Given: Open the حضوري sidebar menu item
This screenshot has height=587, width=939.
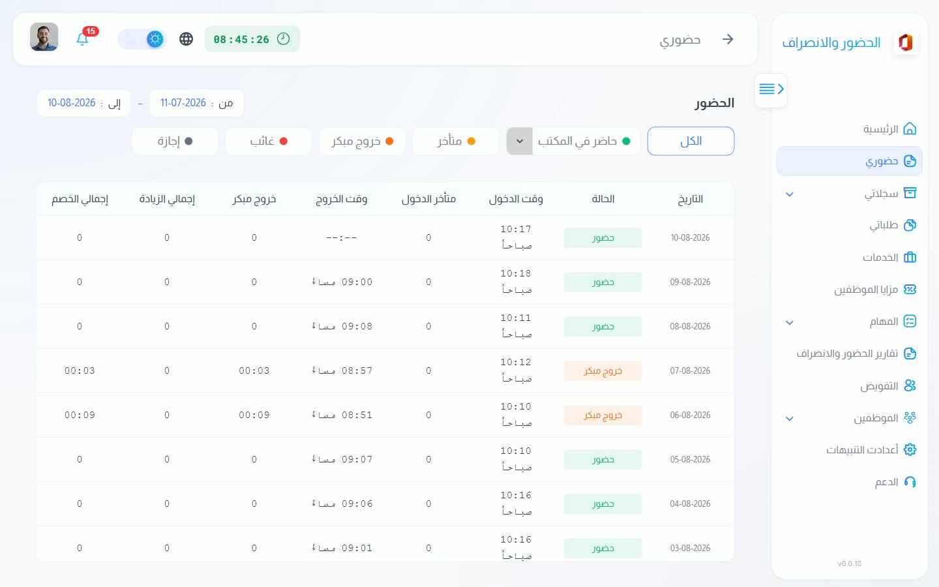Looking at the screenshot, I should (x=849, y=161).
